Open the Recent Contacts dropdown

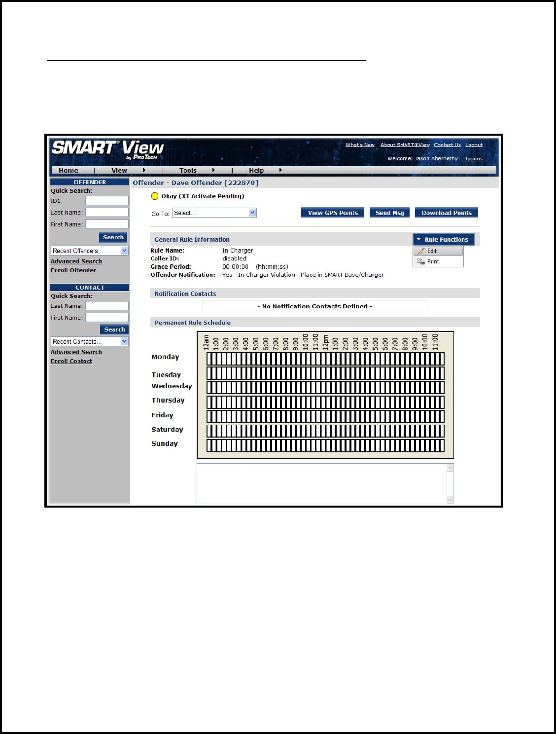90,341
